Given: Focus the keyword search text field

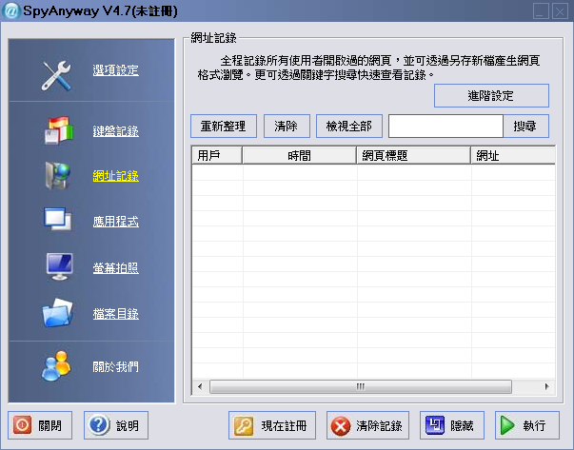Looking at the screenshot, I should (x=445, y=127).
